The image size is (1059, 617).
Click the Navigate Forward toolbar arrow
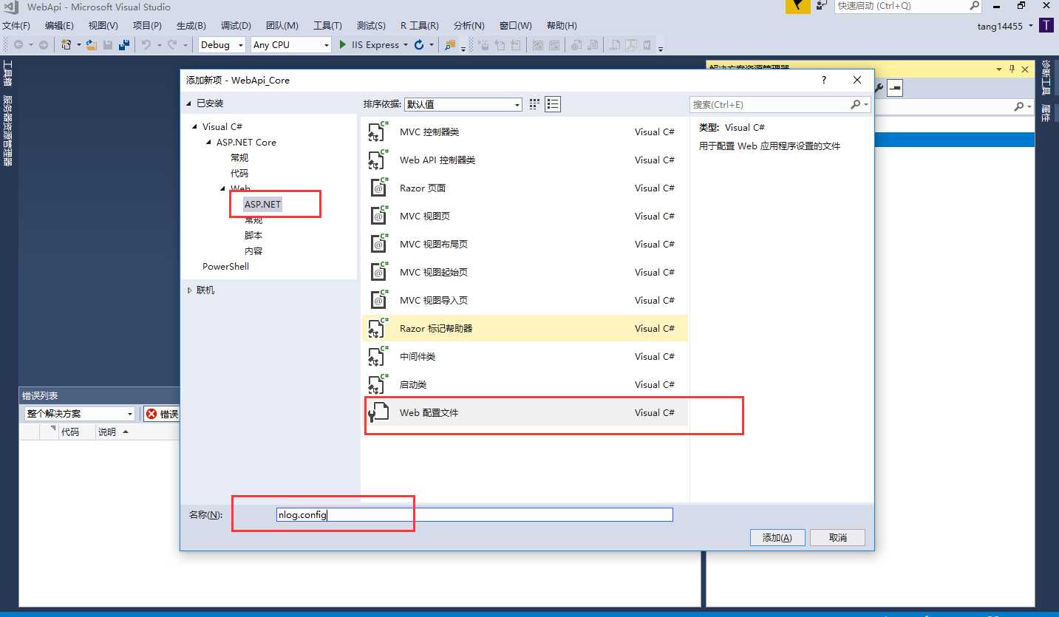44,45
